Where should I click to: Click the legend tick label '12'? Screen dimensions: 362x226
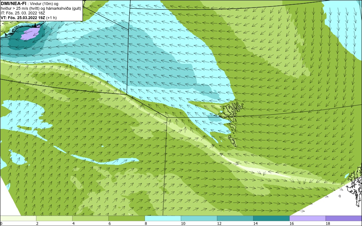(219, 223)
